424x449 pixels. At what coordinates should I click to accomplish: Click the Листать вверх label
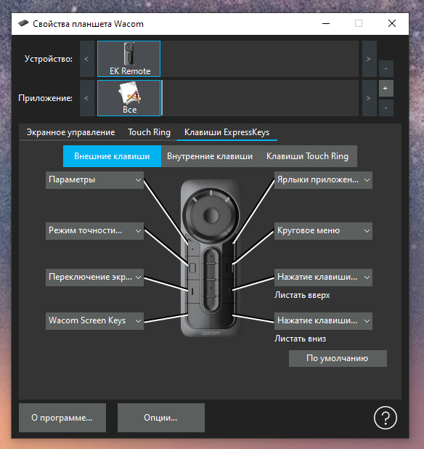(302, 295)
